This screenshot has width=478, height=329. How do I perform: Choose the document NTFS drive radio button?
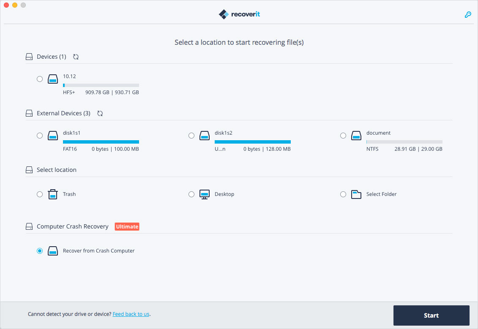pyautogui.click(x=343, y=135)
